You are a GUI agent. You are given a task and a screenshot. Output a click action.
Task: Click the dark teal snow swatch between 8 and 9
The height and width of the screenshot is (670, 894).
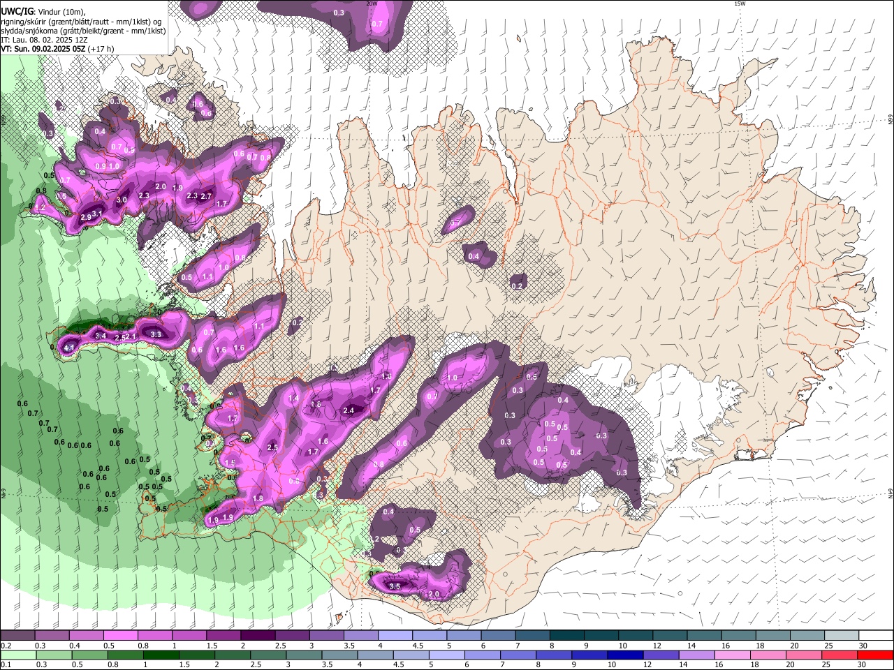click(566, 636)
